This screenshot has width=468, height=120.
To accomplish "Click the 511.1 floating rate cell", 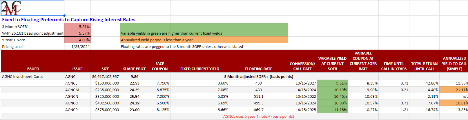I will (x=259, y=96).
